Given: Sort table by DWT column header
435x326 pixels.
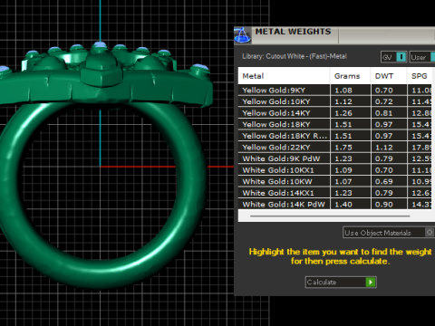Looking at the screenshot, I should tap(389, 76).
